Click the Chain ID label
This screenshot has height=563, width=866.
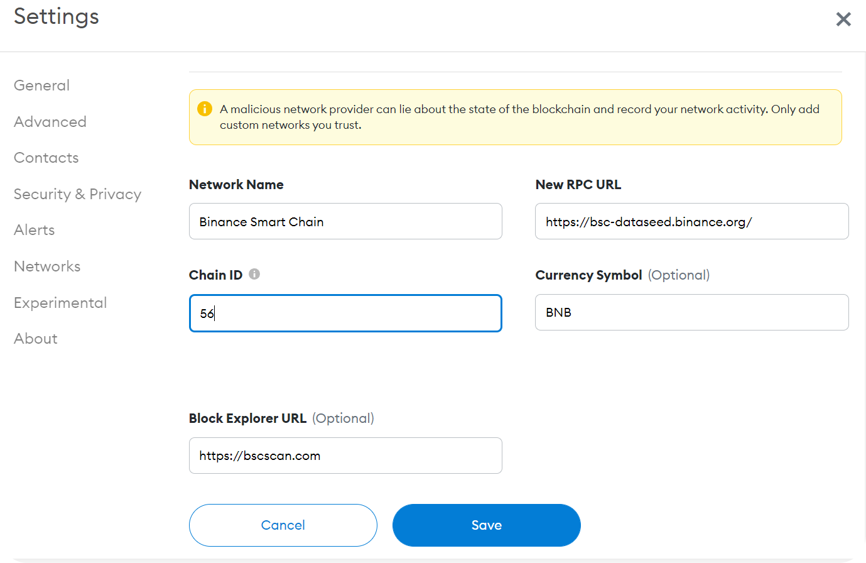(215, 275)
